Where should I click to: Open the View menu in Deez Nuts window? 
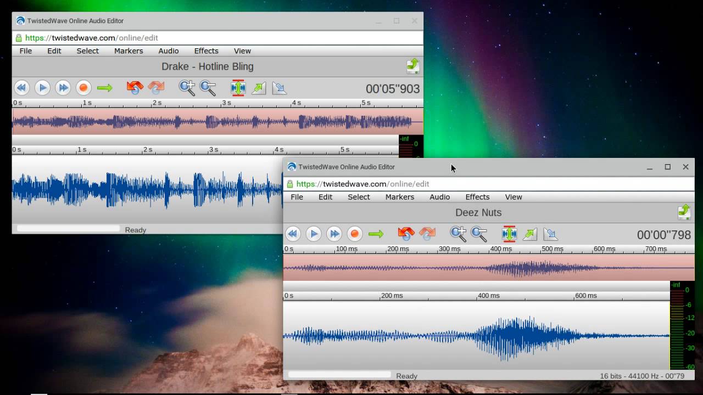(x=514, y=197)
